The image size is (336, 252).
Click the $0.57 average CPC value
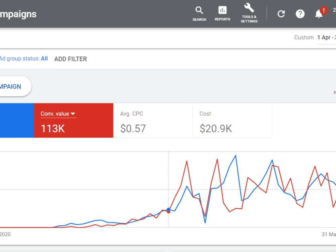133,129
